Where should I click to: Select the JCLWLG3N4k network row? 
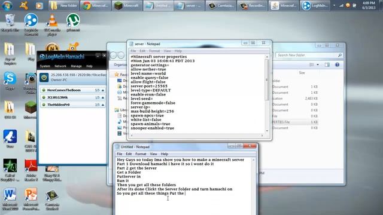pos(73,97)
